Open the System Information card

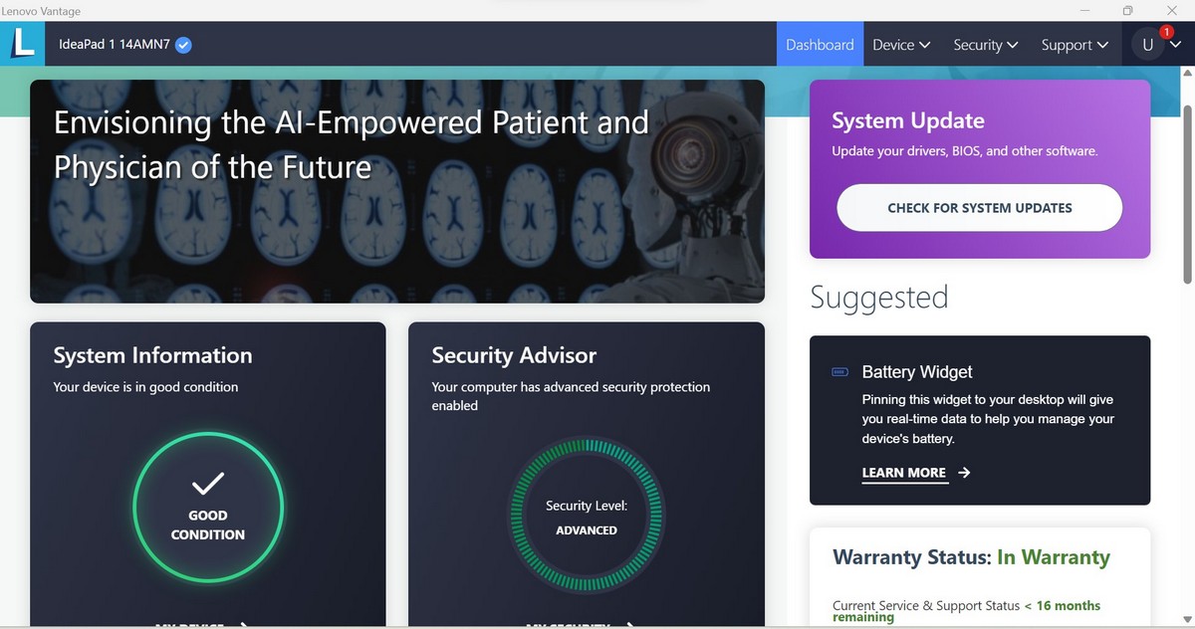(208, 475)
